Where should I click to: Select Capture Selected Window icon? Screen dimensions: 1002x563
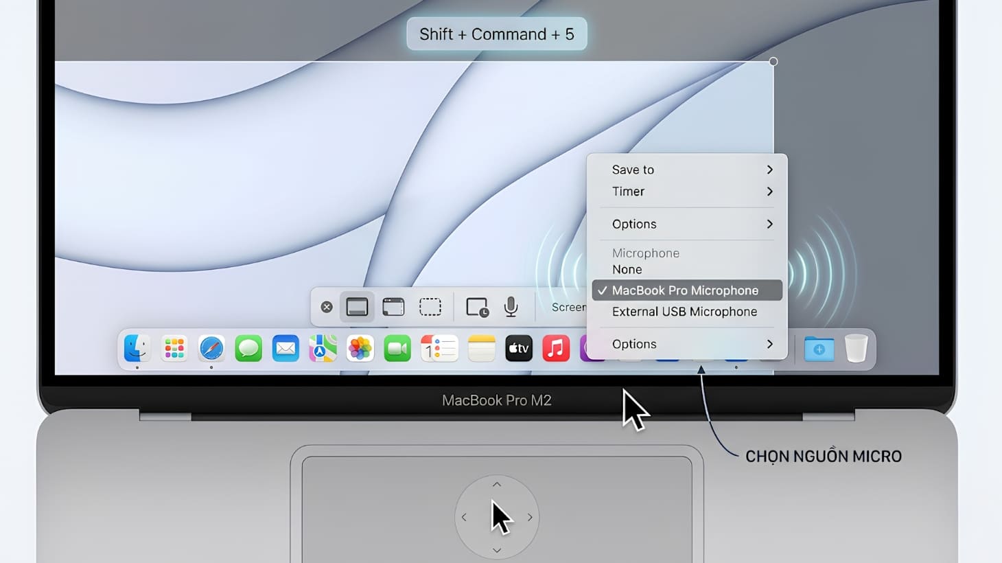393,307
